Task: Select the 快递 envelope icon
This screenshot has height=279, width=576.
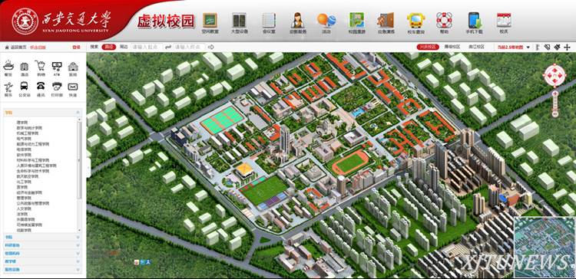Action: (73, 87)
